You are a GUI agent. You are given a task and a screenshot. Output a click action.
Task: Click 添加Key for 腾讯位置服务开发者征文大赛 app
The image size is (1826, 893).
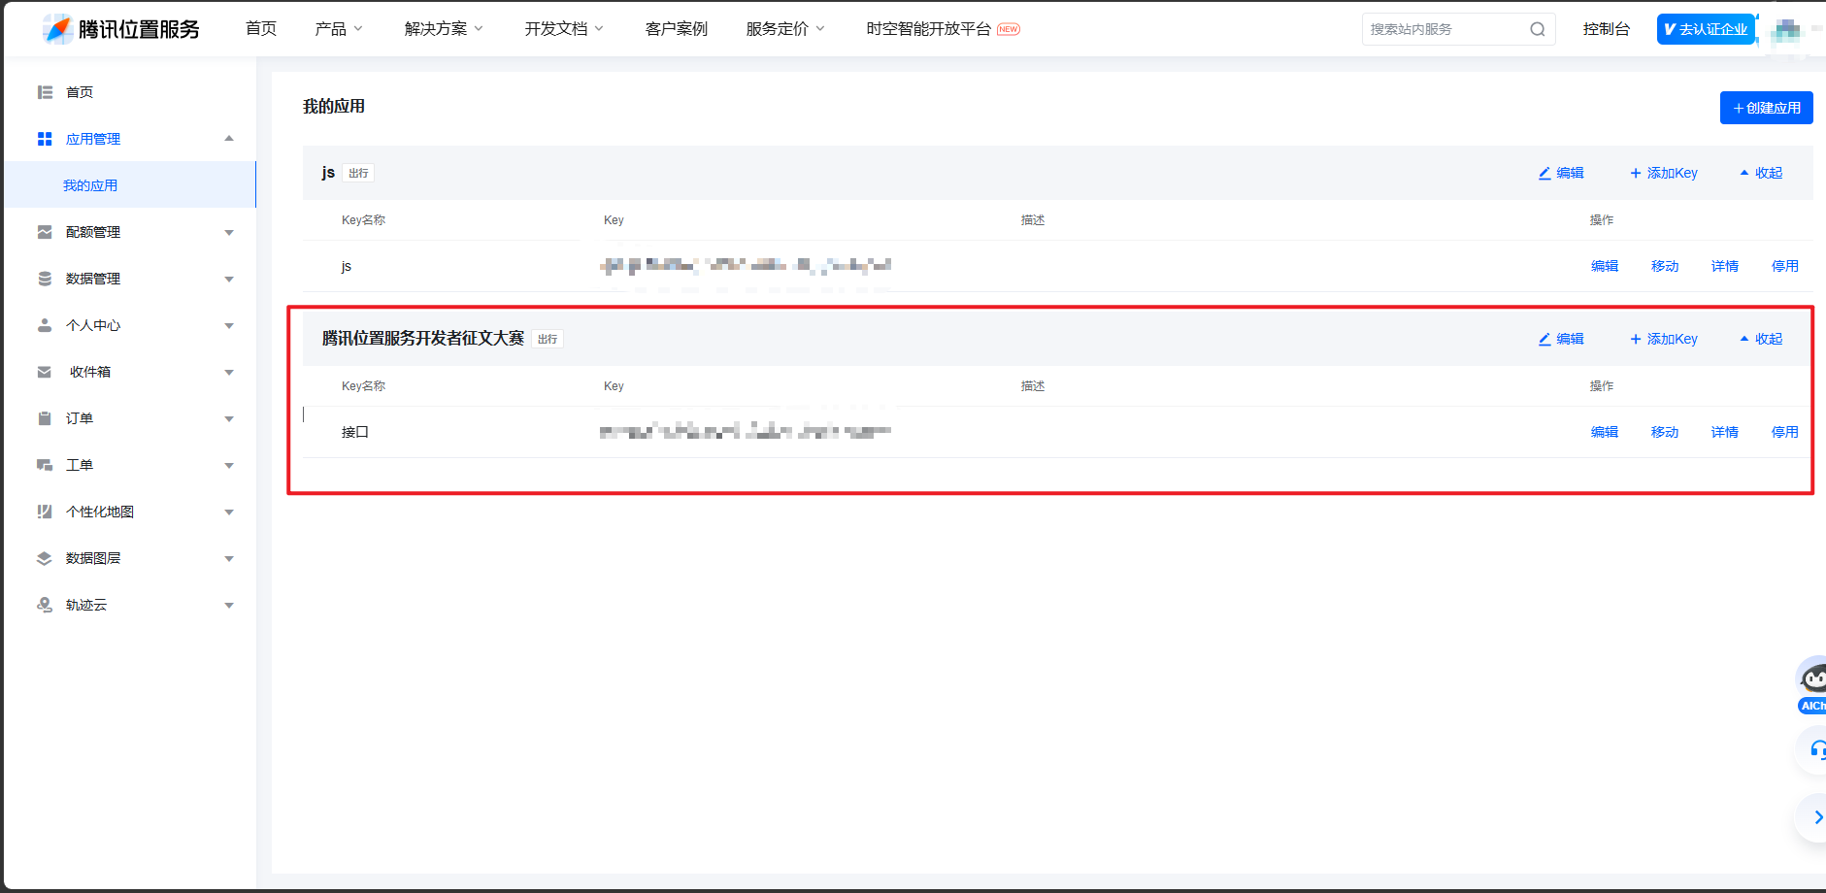(1664, 339)
